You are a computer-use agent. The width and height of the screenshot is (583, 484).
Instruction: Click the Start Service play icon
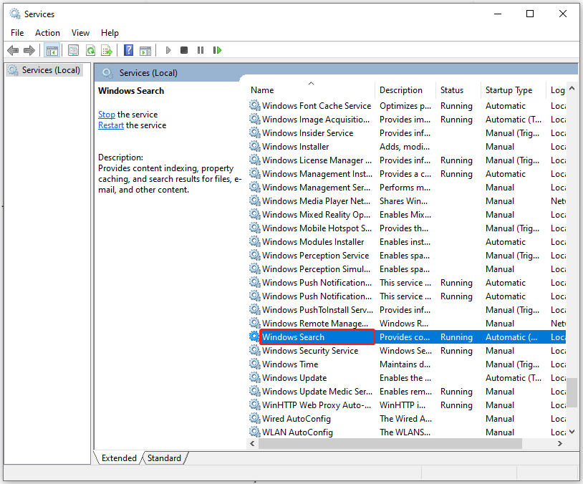click(168, 50)
